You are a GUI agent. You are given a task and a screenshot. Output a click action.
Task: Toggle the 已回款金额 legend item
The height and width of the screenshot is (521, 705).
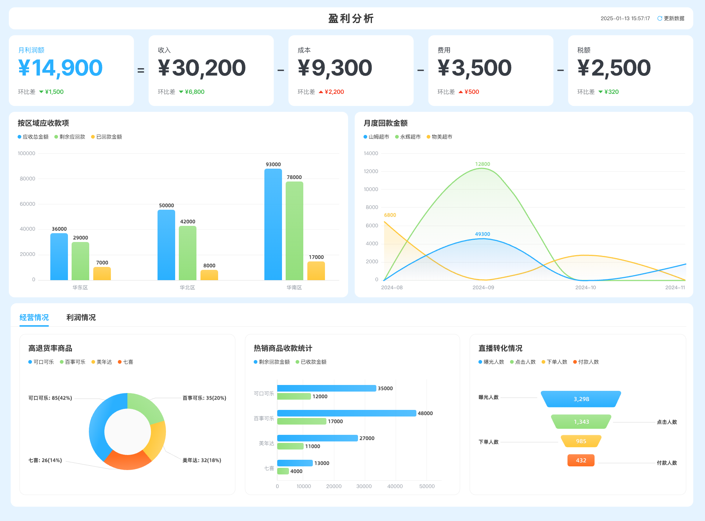click(106, 137)
